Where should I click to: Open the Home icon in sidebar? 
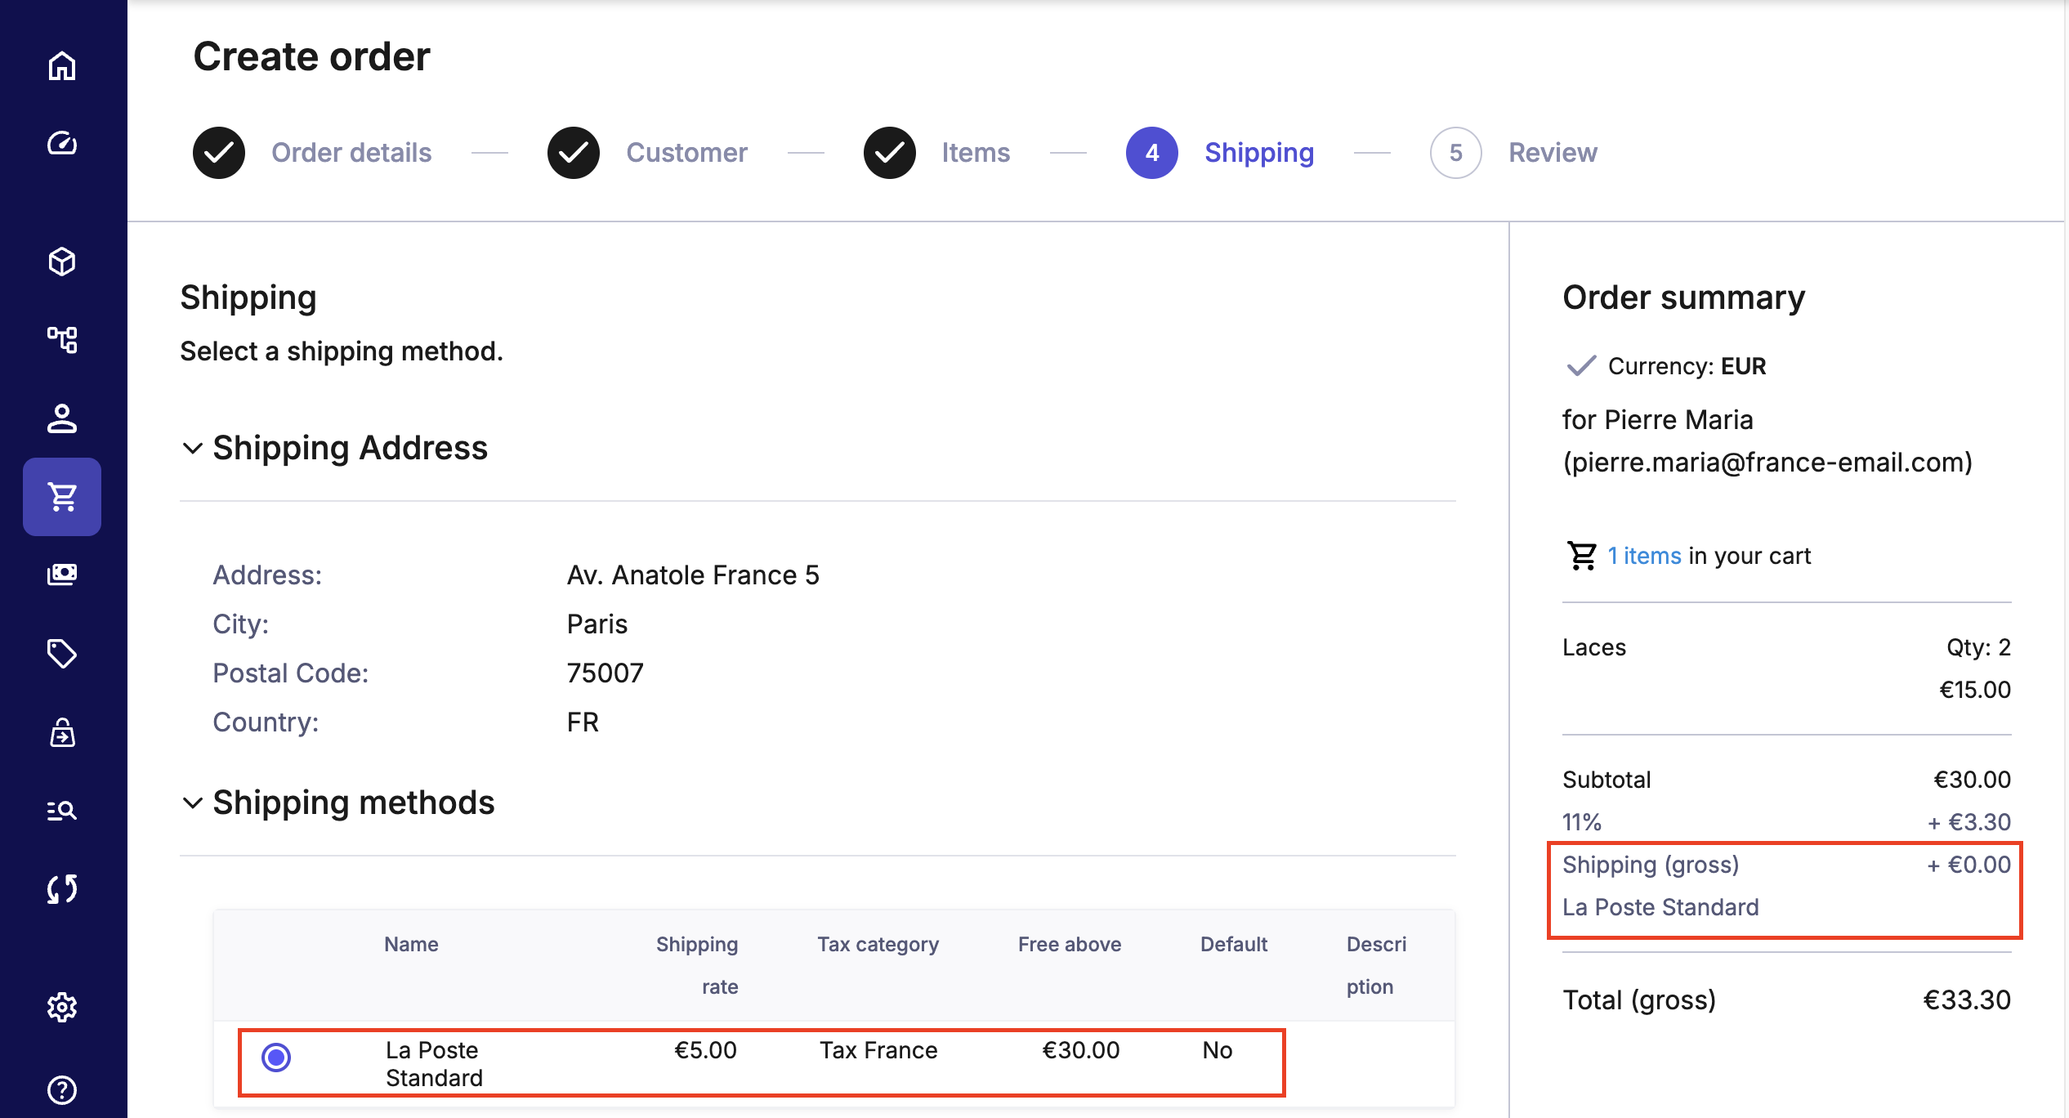click(x=62, y=66)
